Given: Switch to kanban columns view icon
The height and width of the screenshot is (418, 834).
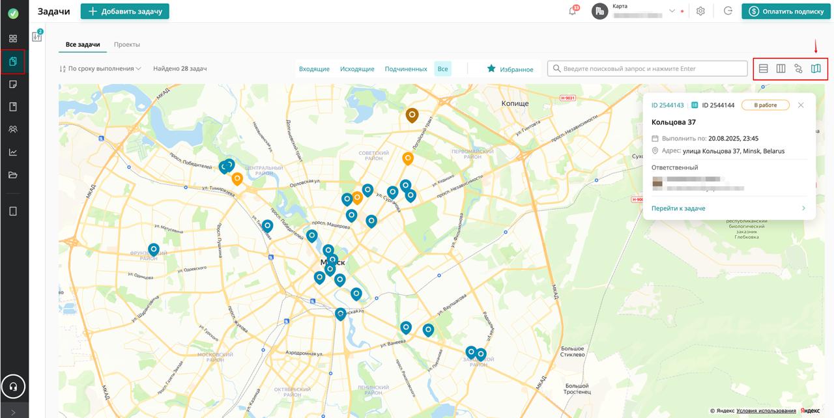Looking at the screenshot, I should (781, 68).
